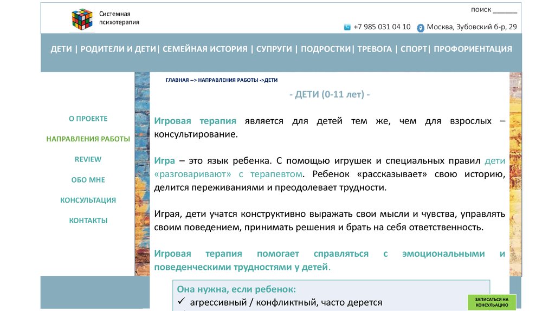Image resolution: width=555 pixels, height=311 pixels.
Task: Click the address Москва, Зубовский б-р, 29
Action: [472, 27]
